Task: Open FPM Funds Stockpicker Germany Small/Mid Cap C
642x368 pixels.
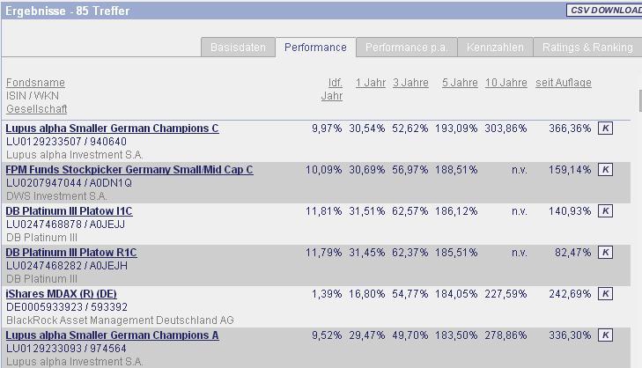Action: coord(129,170)
